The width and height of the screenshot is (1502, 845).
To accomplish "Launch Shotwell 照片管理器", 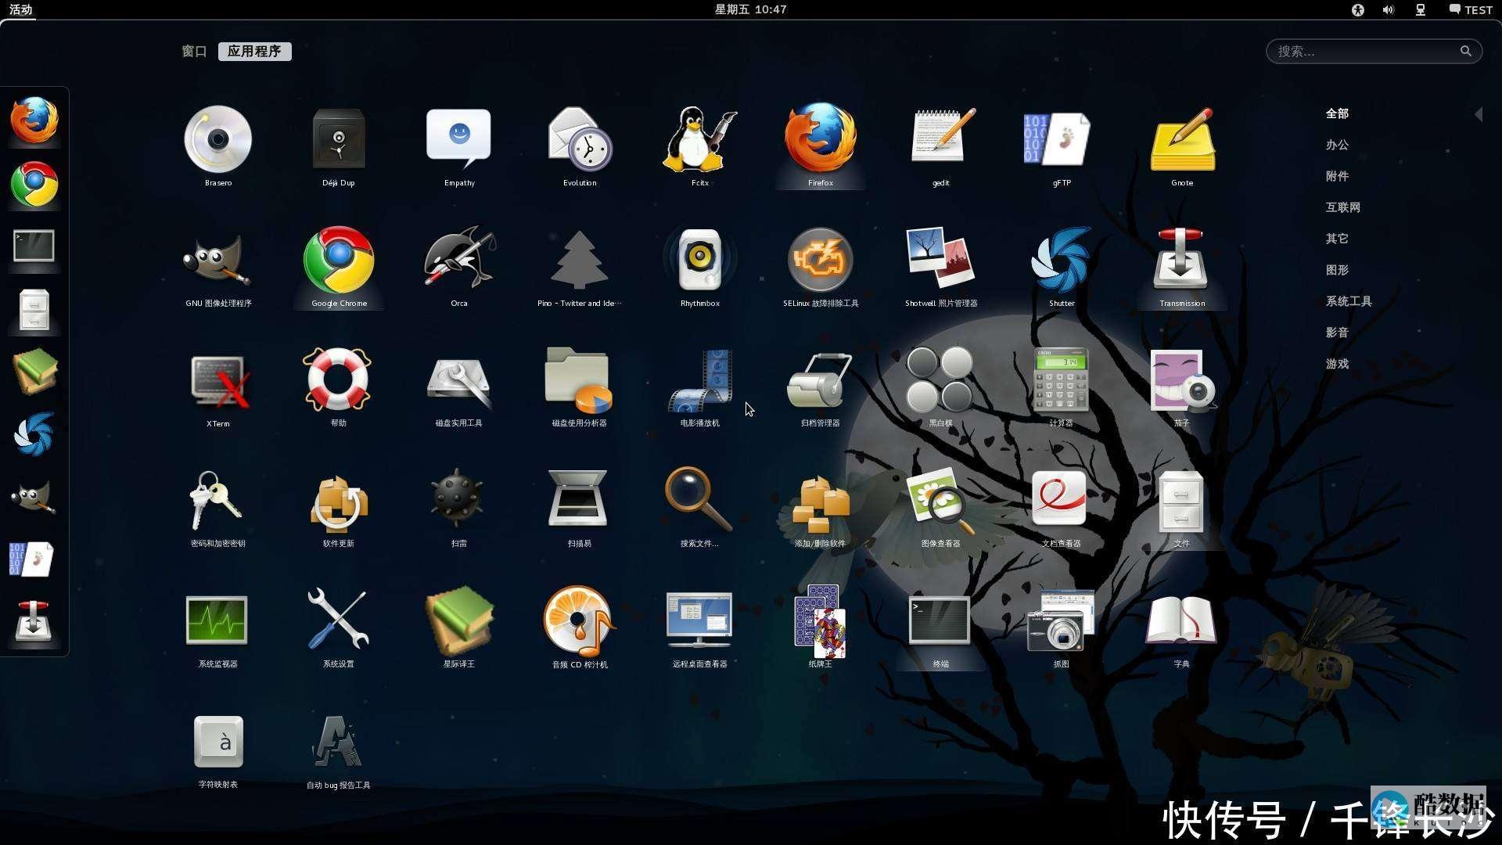I will pos(941,267).
